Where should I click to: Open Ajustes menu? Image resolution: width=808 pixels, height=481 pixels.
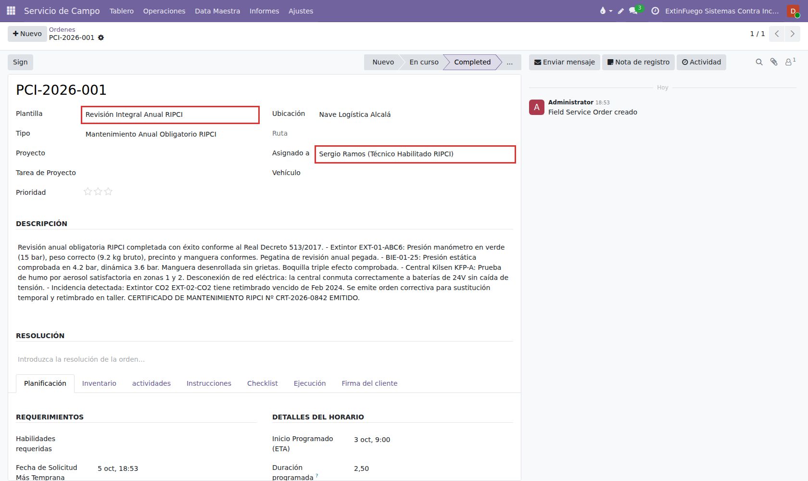coord(301,11)
